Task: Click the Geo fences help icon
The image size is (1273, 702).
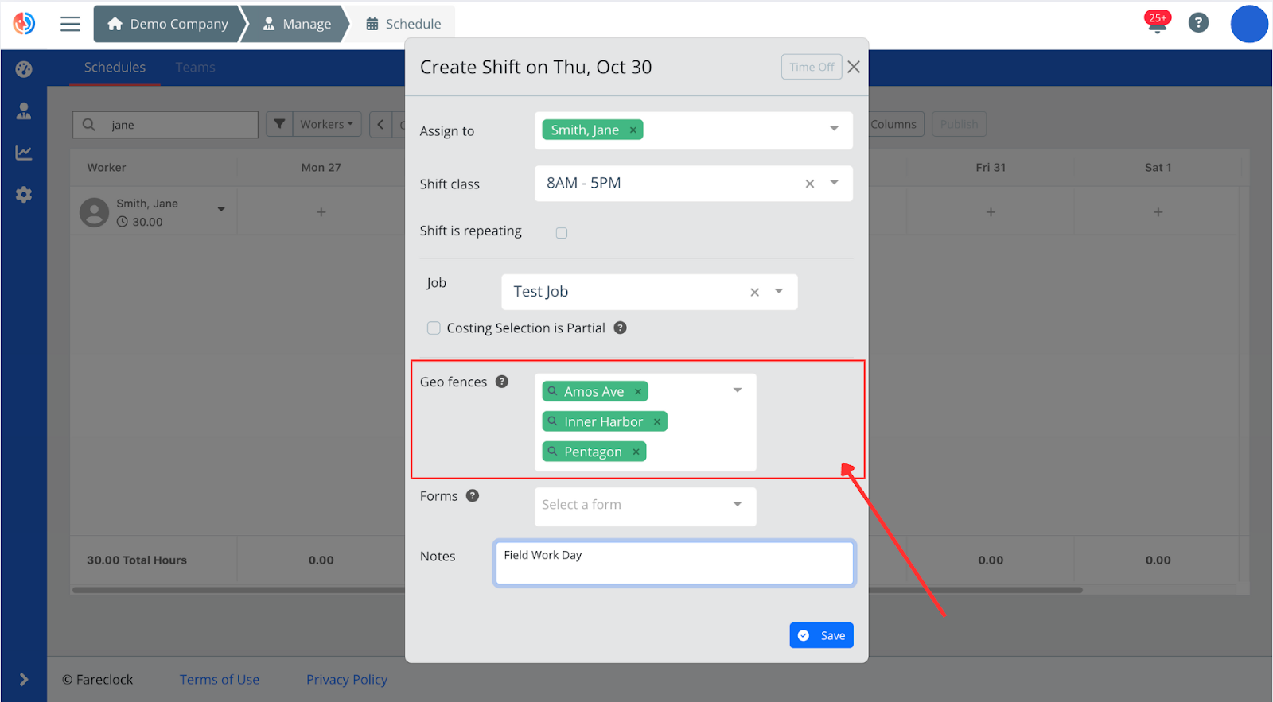Action: [502, 382]
